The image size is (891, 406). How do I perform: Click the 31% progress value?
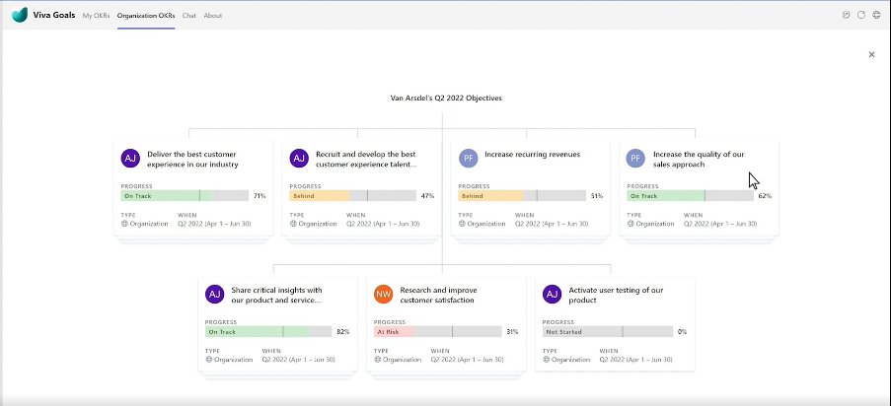(512, 332)
